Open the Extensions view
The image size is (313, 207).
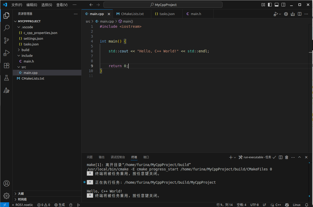tap(6, 65)
